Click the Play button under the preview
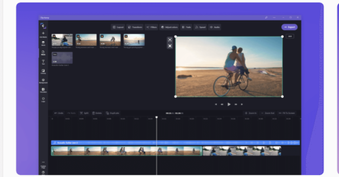This screenshot has height=177, width=339. (229, 104)
